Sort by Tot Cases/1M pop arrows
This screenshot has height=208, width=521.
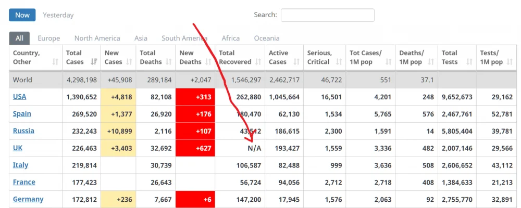coord(389,62)
